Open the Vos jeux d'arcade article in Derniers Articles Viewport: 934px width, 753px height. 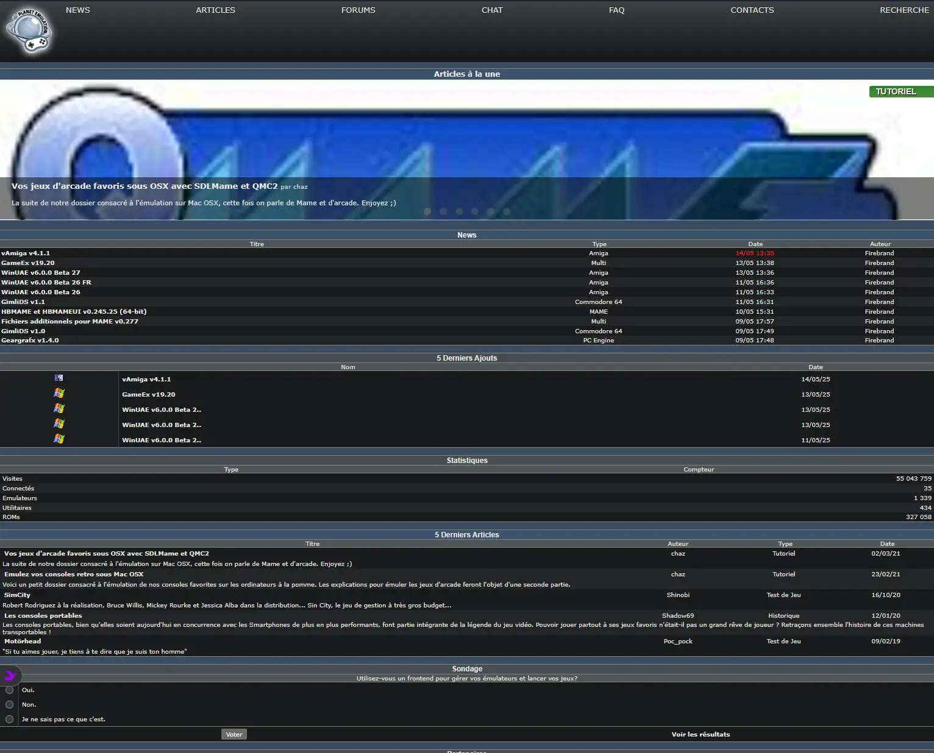tap(107, 553)
